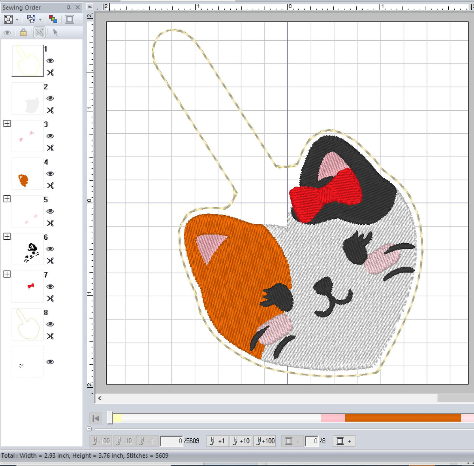This screenshot has height=466, width=474.
Task: Click the horizontal scrollbar left arrow
Action: click(x=100, y=398)
